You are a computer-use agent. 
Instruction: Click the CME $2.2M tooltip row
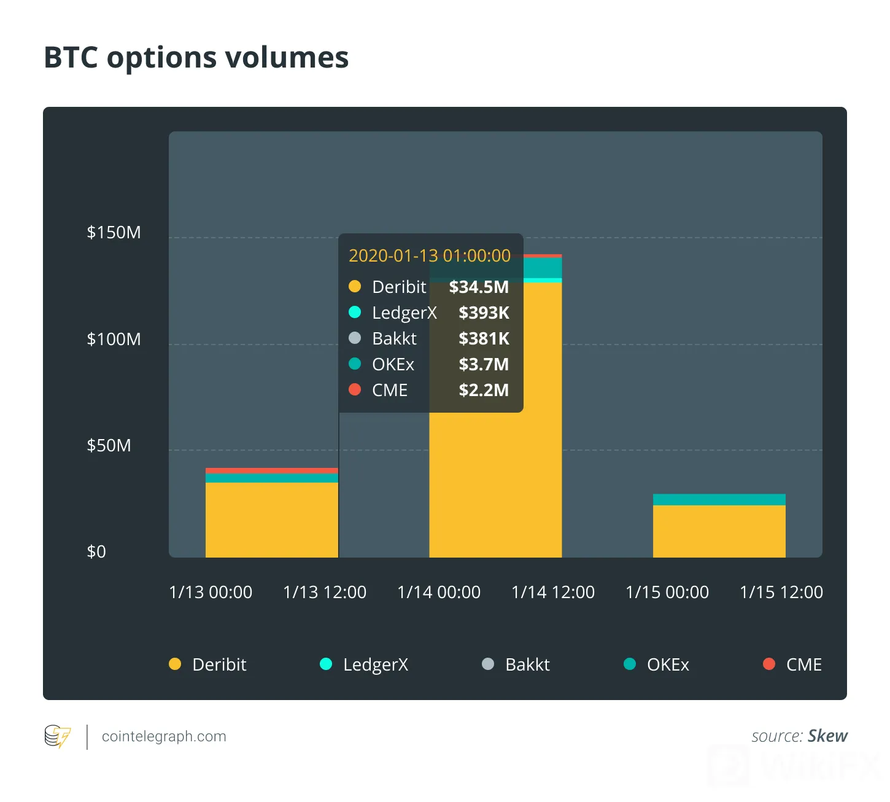point(429,390)
